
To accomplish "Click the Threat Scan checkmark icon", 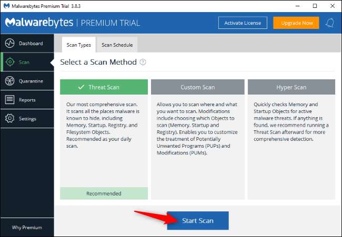I will (81, 87).
